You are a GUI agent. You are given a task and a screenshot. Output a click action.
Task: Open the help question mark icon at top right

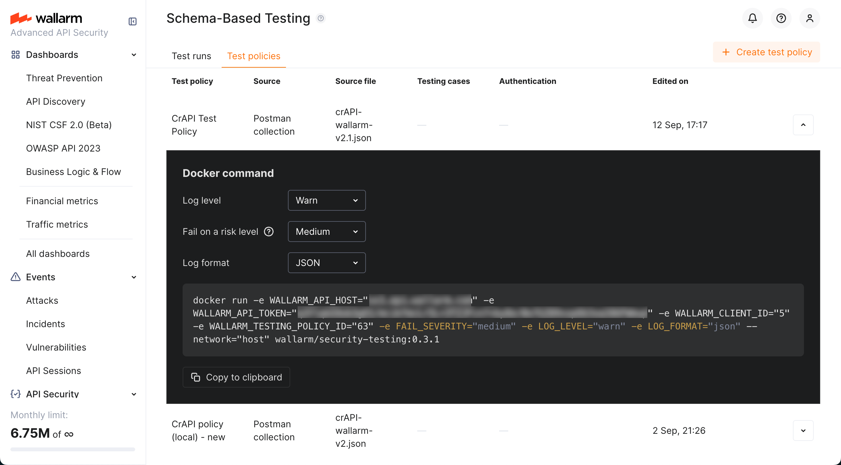[x=781, y=18]
